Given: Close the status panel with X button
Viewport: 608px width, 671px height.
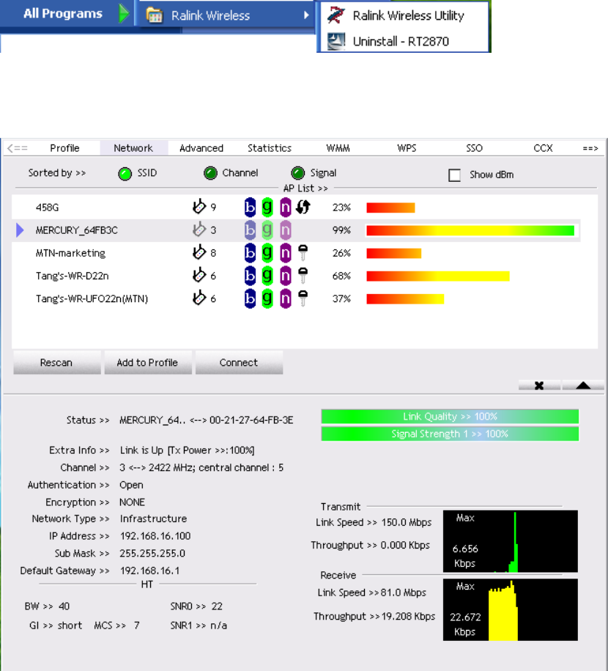Looking at the screenshot, I should click(539, 386).
